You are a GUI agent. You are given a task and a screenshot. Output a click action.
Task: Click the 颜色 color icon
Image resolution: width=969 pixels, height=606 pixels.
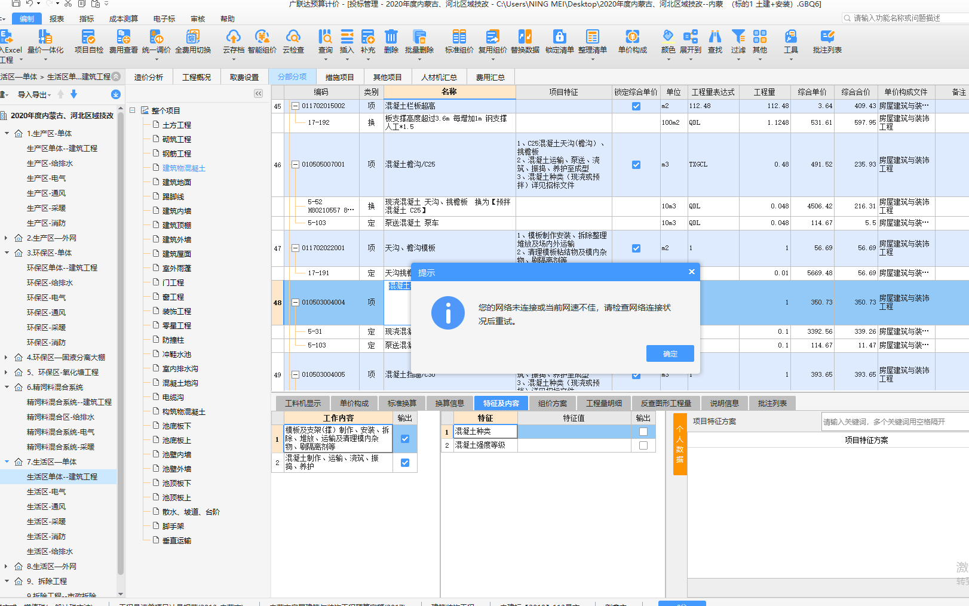[x=669, y=41]
